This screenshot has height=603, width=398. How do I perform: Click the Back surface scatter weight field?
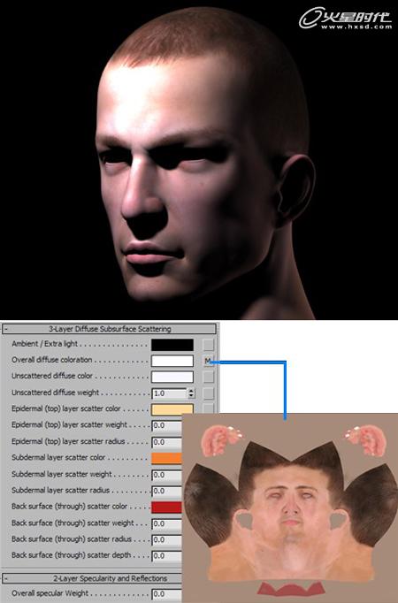point(167,523)
